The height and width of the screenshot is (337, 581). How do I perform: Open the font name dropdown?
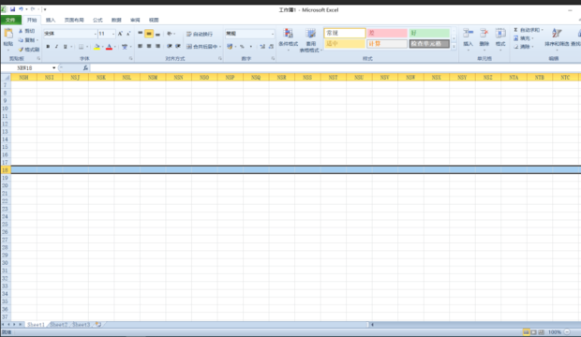[96, 34]
